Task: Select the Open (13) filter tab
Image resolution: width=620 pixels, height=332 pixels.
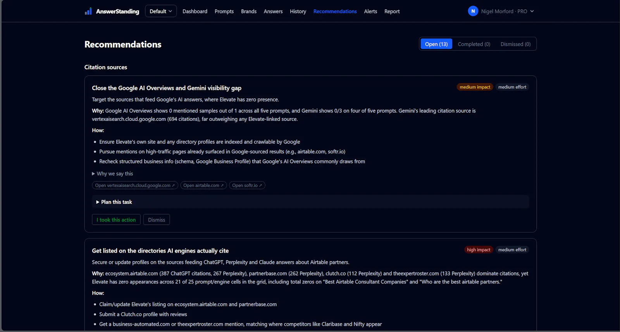Action: 436,44
